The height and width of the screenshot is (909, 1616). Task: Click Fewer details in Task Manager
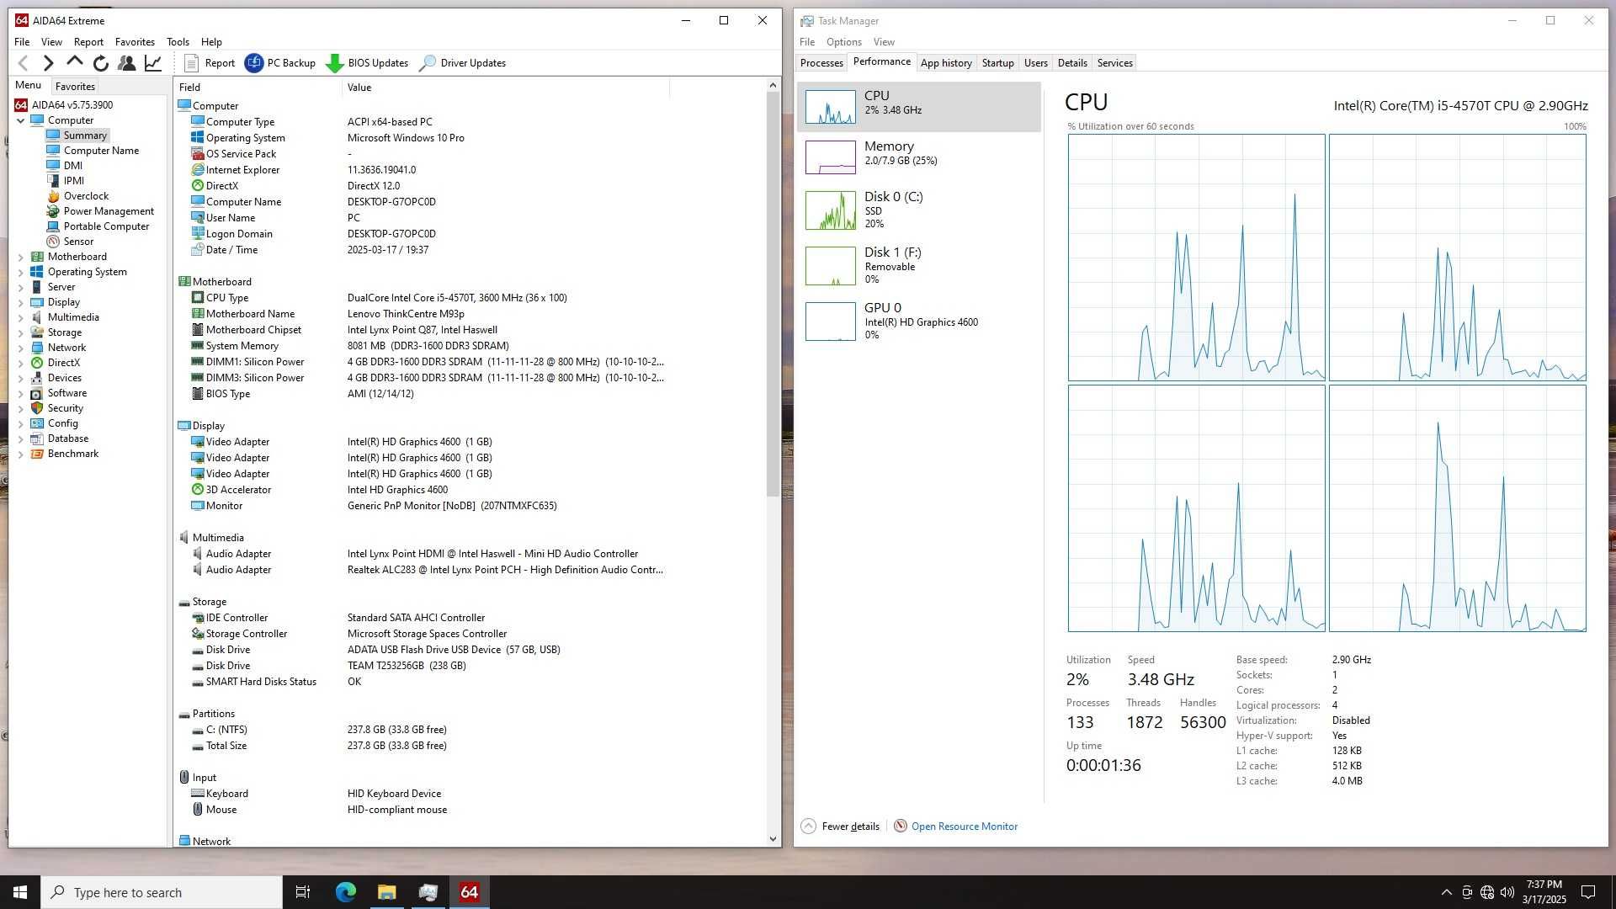(840, 827)
